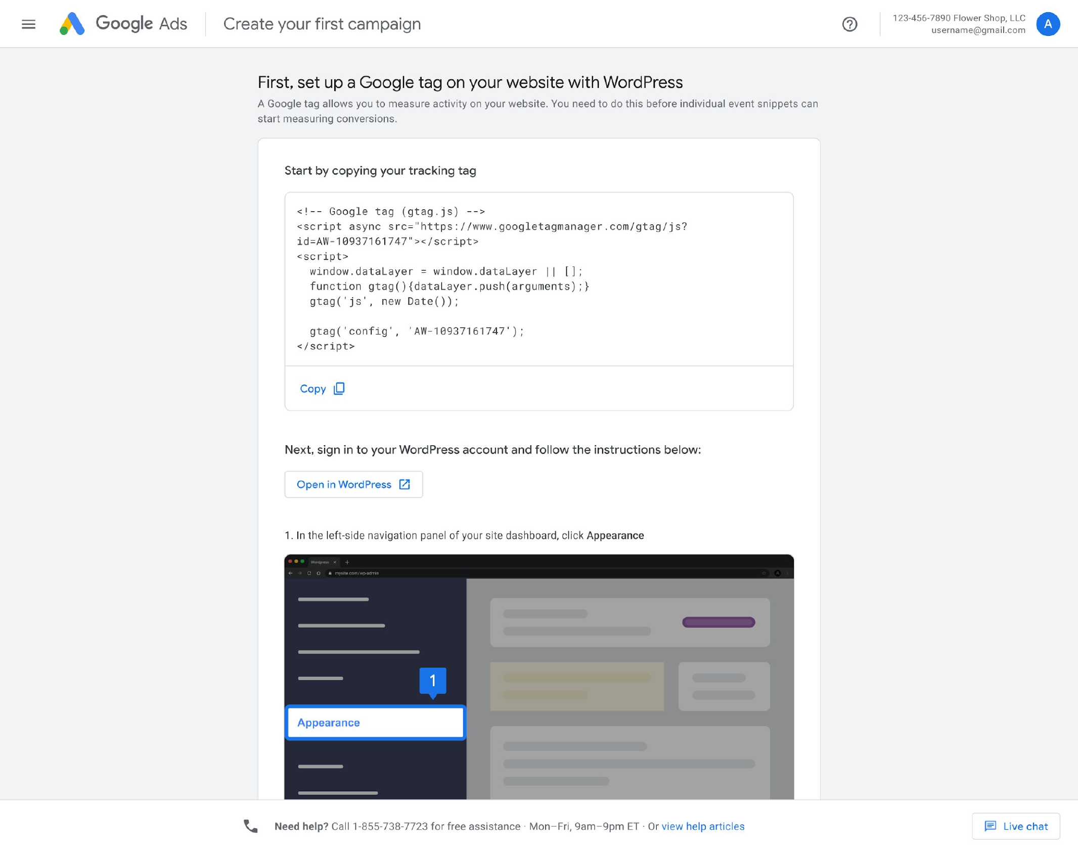This screenshot has height=853, width=1078.
Task: Click the view help articles link
Action: [x=703, y=826]
